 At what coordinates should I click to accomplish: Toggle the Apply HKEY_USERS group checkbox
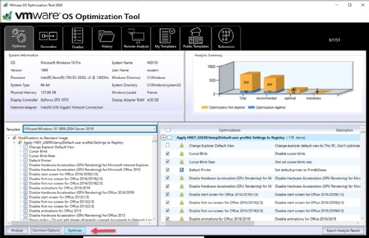(170, 137)
